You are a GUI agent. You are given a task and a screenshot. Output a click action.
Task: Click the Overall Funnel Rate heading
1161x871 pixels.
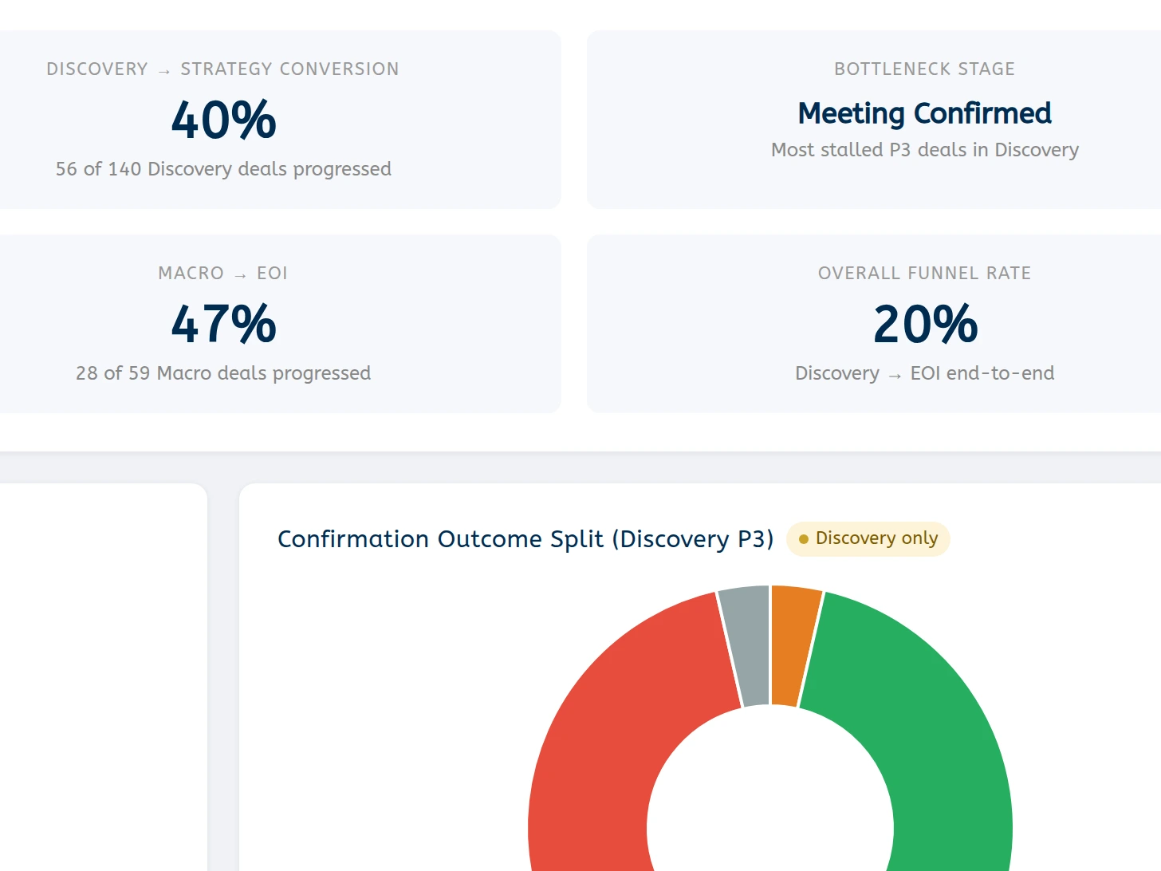click(924, 274)
